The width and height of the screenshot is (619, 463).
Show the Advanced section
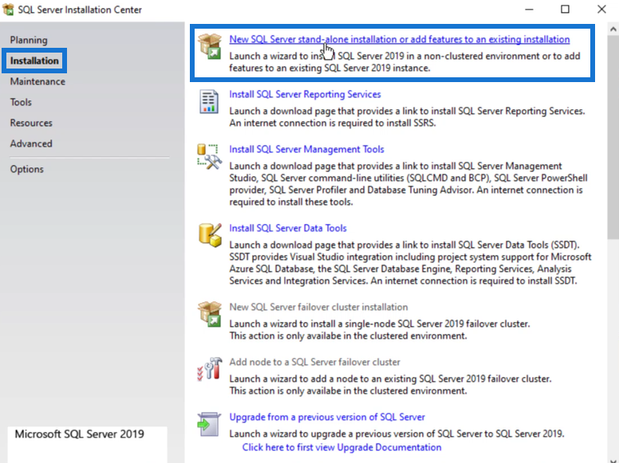[31, 143]
